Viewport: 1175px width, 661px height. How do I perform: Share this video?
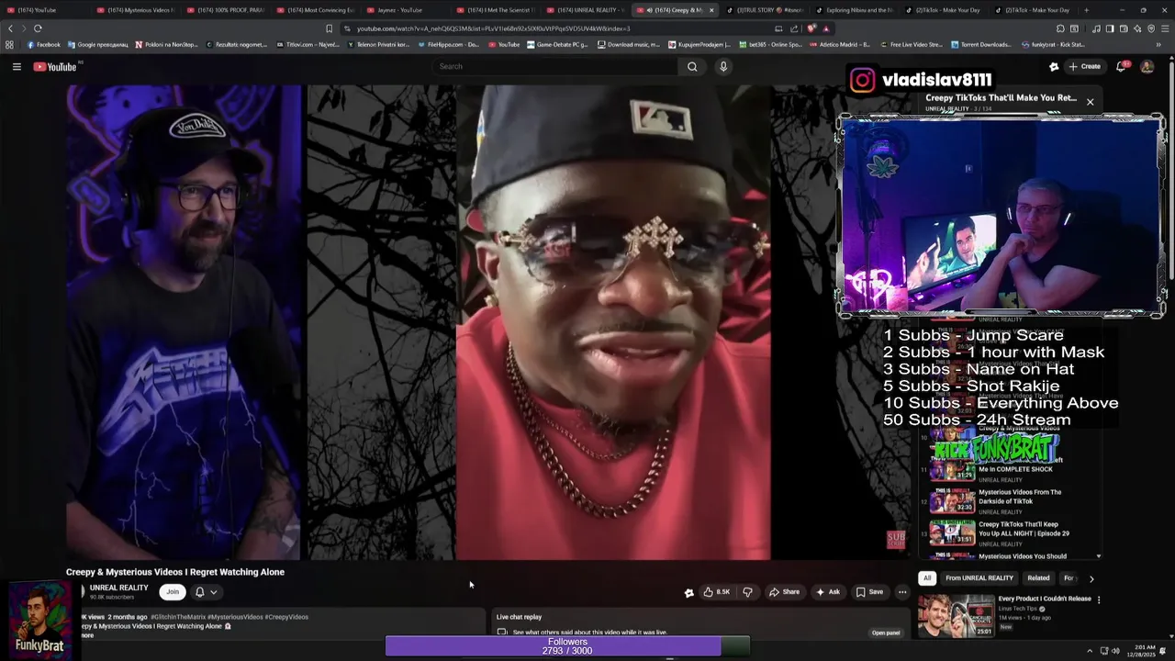[784, 592]
